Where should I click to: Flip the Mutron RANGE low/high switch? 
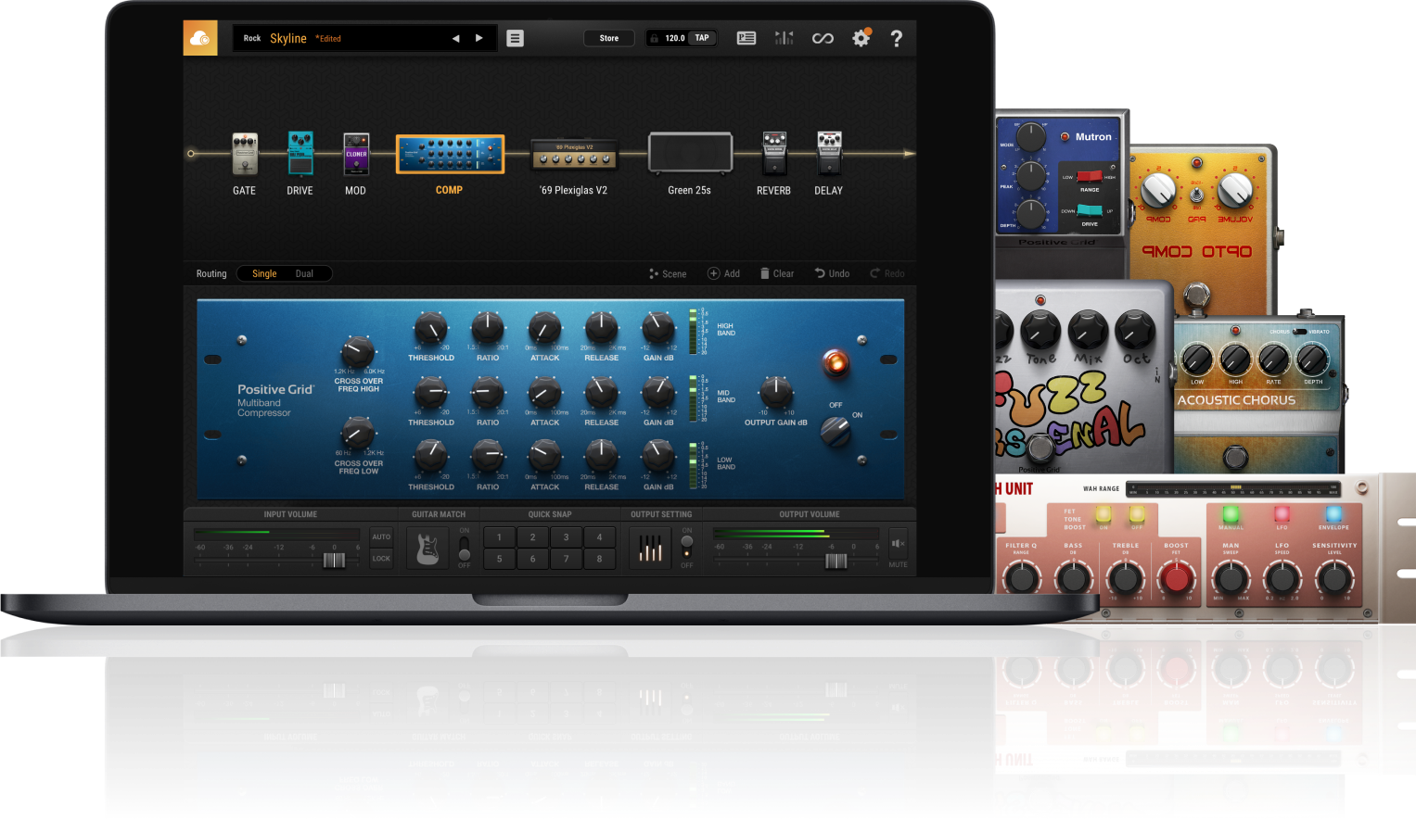[x=1090, y=176]
